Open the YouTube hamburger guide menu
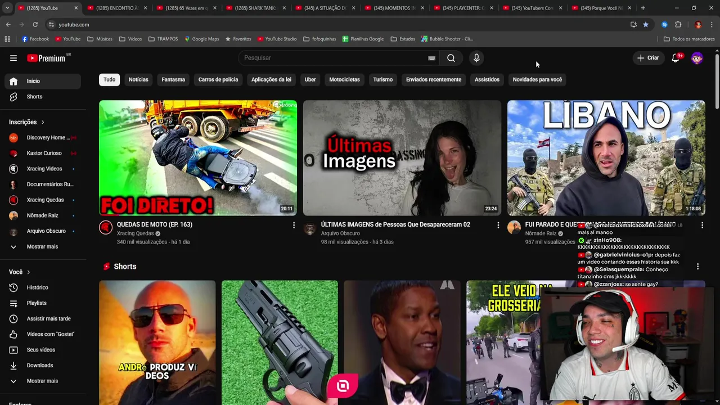This screenshot has height=405, width=720. [x=13, y=58]
